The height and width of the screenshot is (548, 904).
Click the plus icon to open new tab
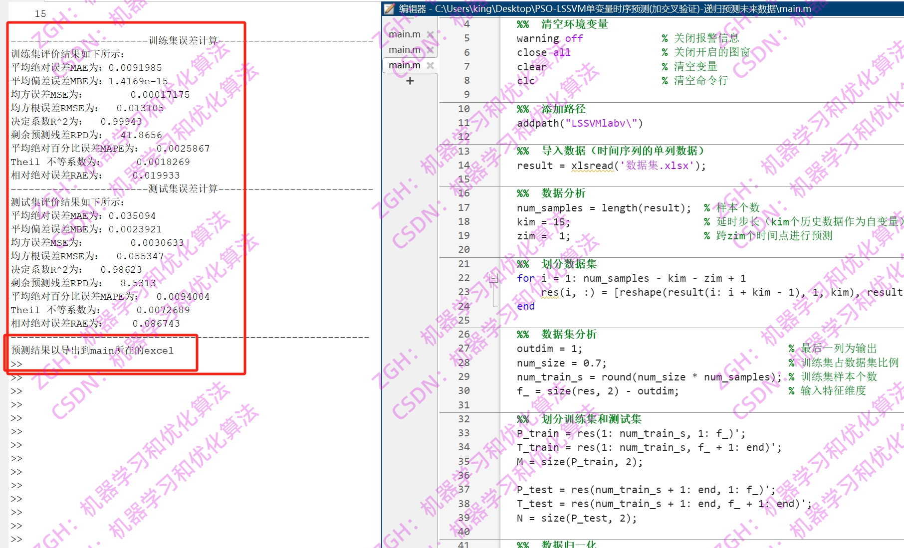click(x=410, y=81)
